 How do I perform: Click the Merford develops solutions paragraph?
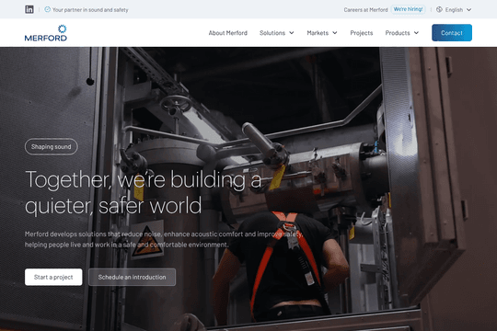164,239
